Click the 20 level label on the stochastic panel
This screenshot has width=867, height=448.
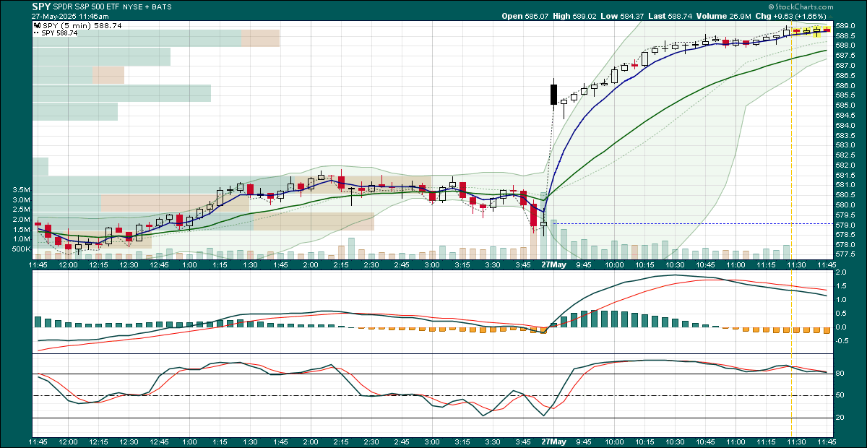(x=840, y=418)
